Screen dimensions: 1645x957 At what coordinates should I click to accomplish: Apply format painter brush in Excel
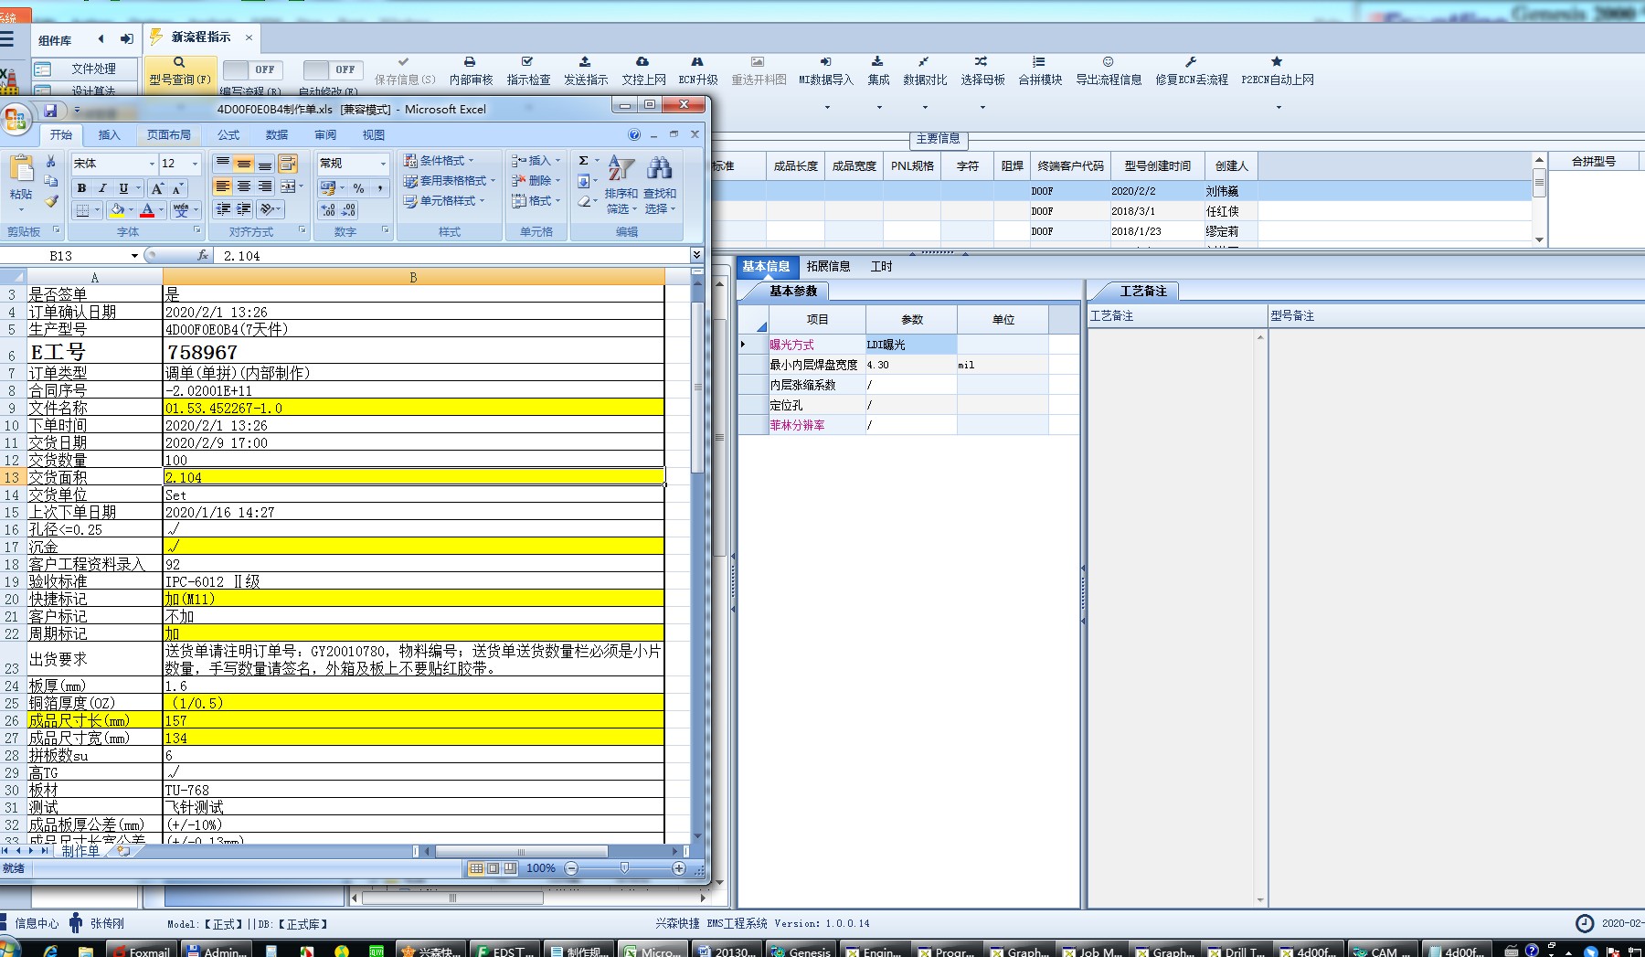(51, 200)
